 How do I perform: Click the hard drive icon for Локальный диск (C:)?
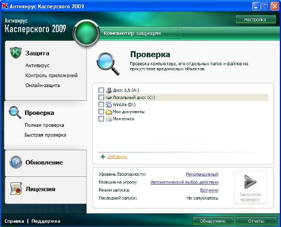[108, 97]
